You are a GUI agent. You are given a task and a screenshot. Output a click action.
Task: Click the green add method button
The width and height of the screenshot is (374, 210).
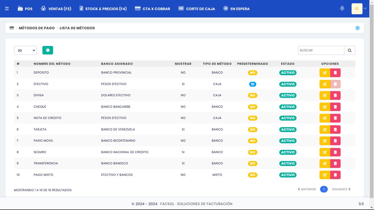(48, 50)
